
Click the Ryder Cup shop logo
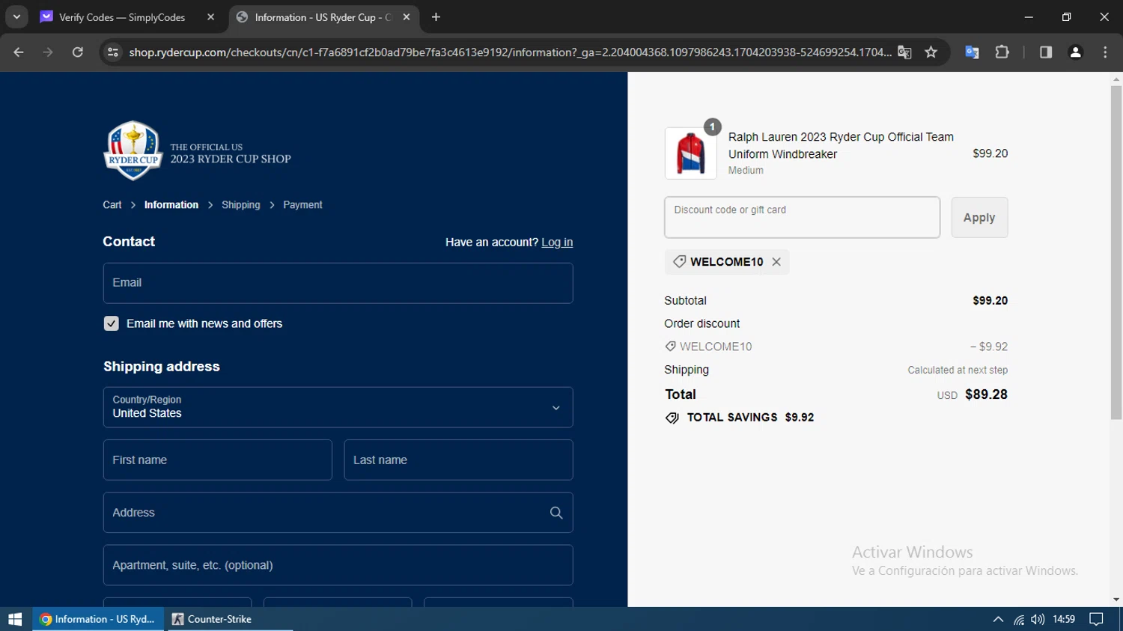point(197,150)
